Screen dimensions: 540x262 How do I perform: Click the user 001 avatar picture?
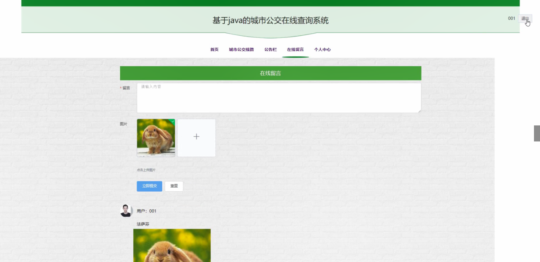click(126, 211)
